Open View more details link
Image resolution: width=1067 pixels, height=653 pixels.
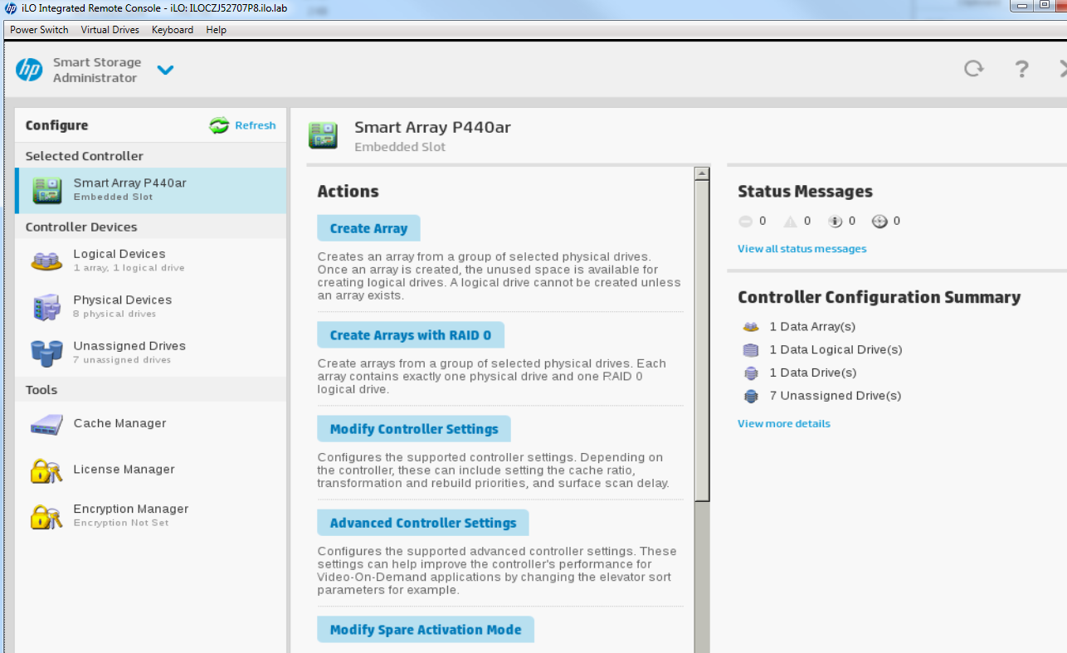point(784,424)
